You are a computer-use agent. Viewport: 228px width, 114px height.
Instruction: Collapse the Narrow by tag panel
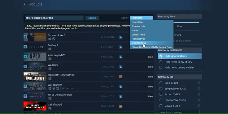click(x=179, y=77)
